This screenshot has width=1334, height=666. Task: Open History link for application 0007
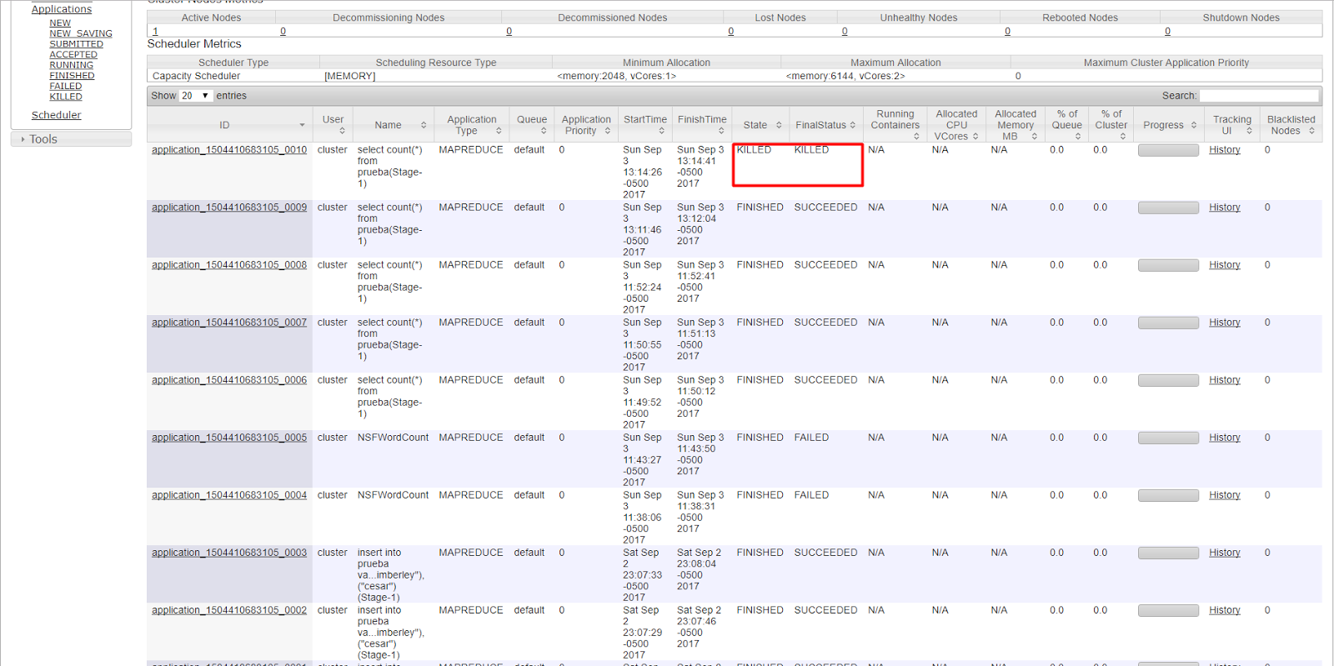[1225, 323]
